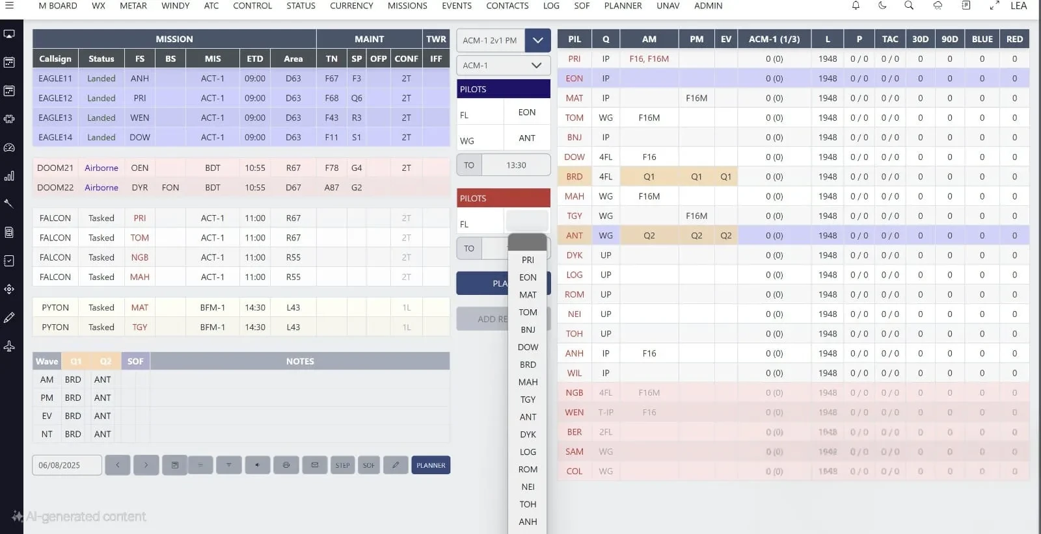Open CURRENCY in the top navigation
Screen dimensions: 1041x534
click(x=351, y=6)
